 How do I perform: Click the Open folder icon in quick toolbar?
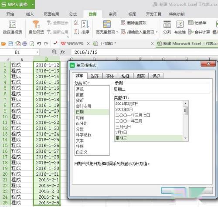(x=3, y=43)
